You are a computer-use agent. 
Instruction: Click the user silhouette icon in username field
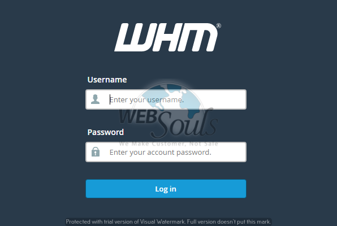(x=95, y=99)
